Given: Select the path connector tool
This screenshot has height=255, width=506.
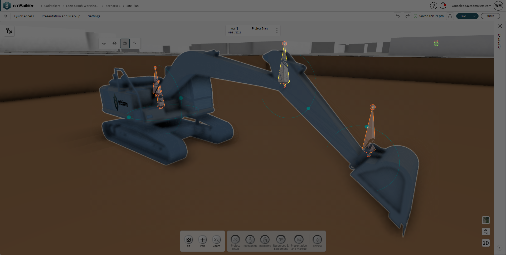Looking at the screenshot, I should click(x=135, y=43).
